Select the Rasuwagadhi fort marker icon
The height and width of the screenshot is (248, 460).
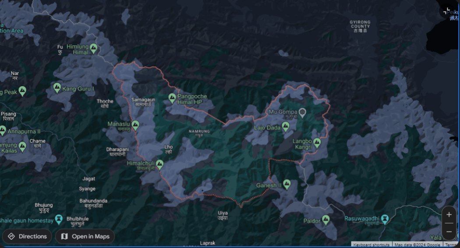tap(385, 218)
